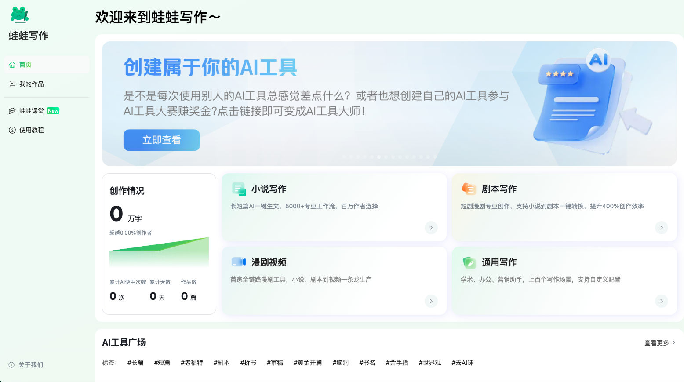This screenshot has height=382, width=684.
Task: Click the 漫剧视频 camera icon
Action: coord(239,262)
